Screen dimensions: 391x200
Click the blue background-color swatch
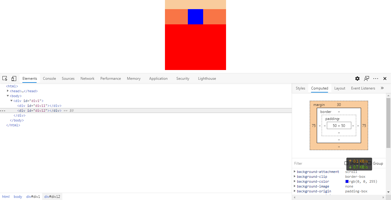347,181
